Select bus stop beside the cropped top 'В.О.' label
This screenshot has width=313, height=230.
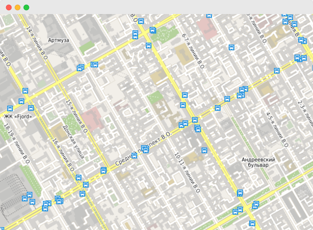tap(141, 21)
